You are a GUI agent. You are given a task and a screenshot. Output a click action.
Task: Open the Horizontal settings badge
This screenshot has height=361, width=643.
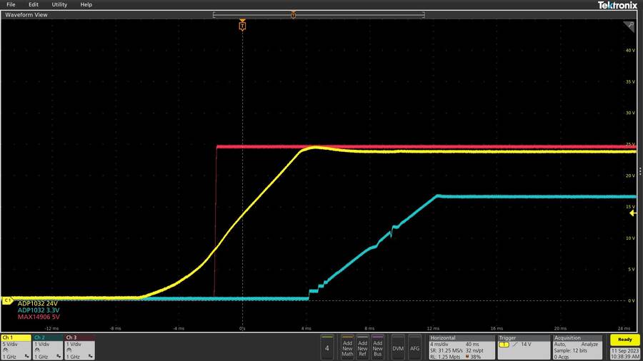(462, 347)
